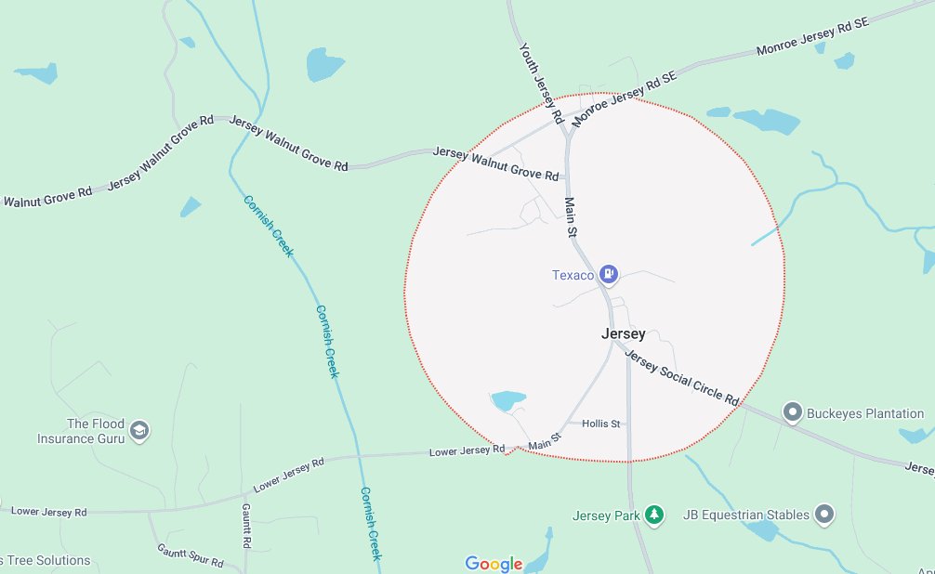This screenshot has width=935, height=574.
Task: Click the Gauntt Spur Rd label
Action: [191, 555]
